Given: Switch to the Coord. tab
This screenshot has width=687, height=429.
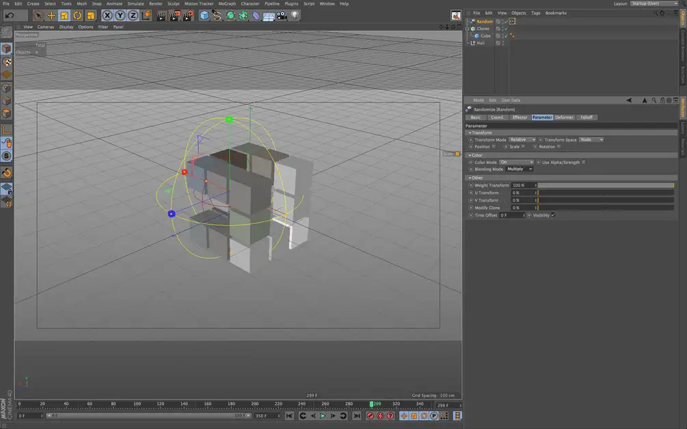Looking at the screenshot, I should click(x=497, y=117).
